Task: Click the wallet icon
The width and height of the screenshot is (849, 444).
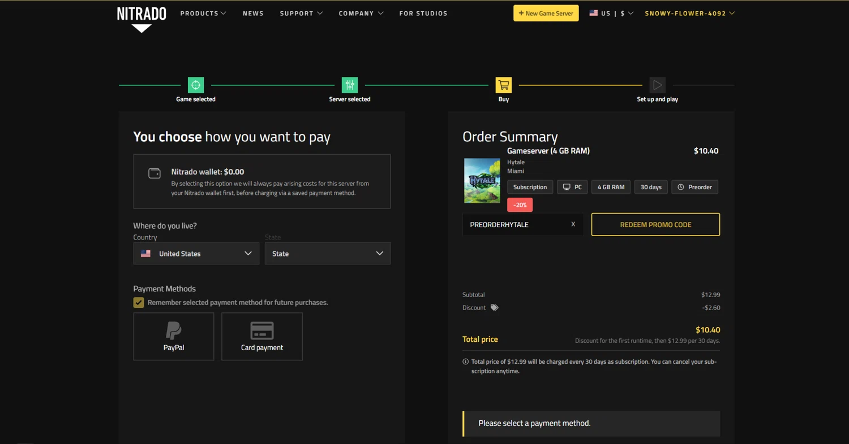Action: pos(155,173)
